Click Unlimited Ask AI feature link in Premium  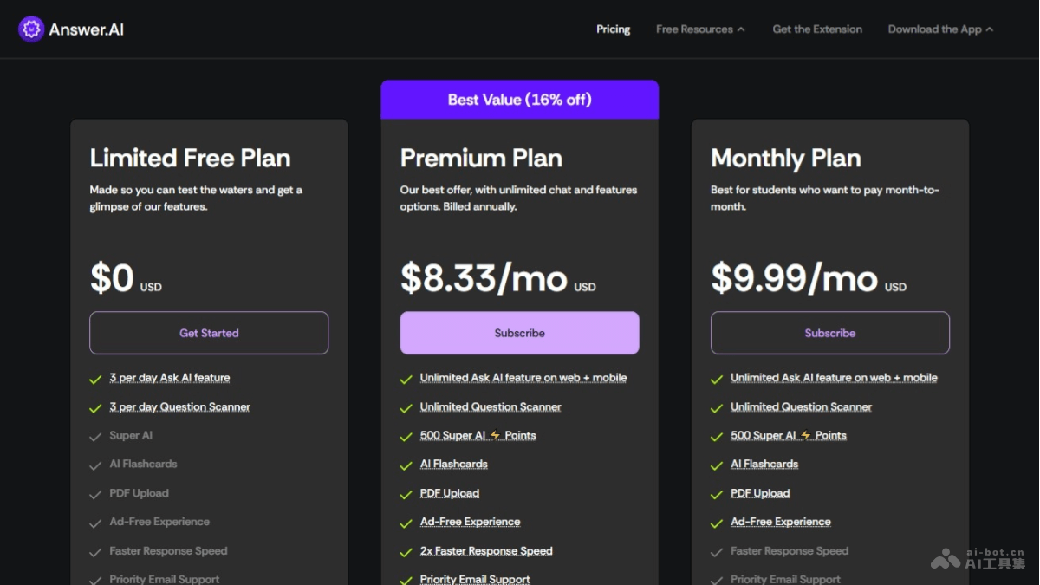point(523,378)
